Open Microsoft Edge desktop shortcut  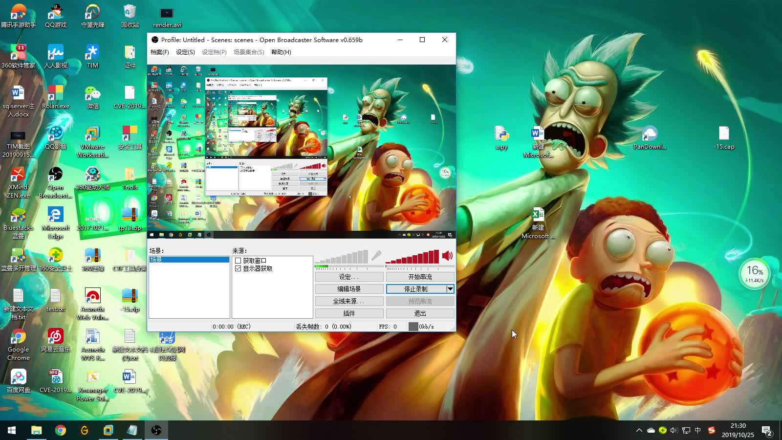coord(56,223)
